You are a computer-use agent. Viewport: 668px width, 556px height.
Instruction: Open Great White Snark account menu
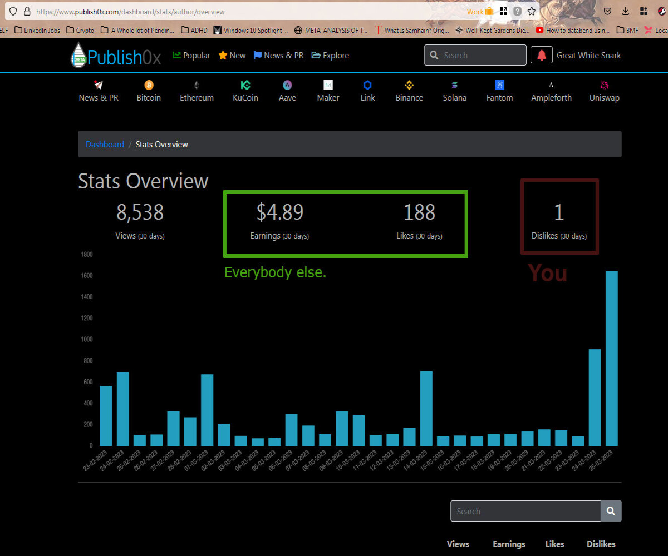[x=589, y=55]
